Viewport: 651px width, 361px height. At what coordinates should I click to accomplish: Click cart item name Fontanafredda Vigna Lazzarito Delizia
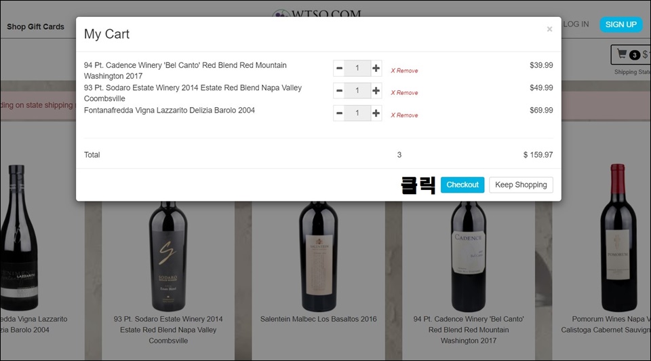tap(170, 110)
